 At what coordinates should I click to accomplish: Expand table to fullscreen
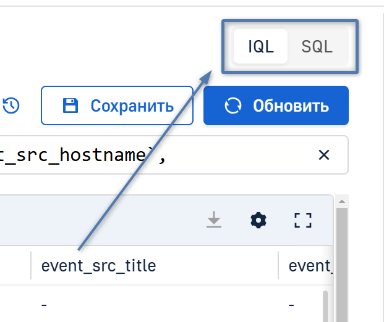coord(302,220)
